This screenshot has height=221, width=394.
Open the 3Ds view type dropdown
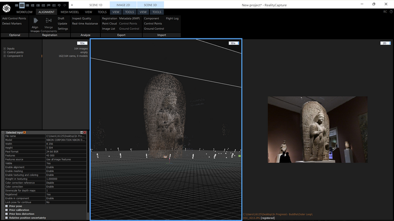pyautogui.click(x=233, y=43)
